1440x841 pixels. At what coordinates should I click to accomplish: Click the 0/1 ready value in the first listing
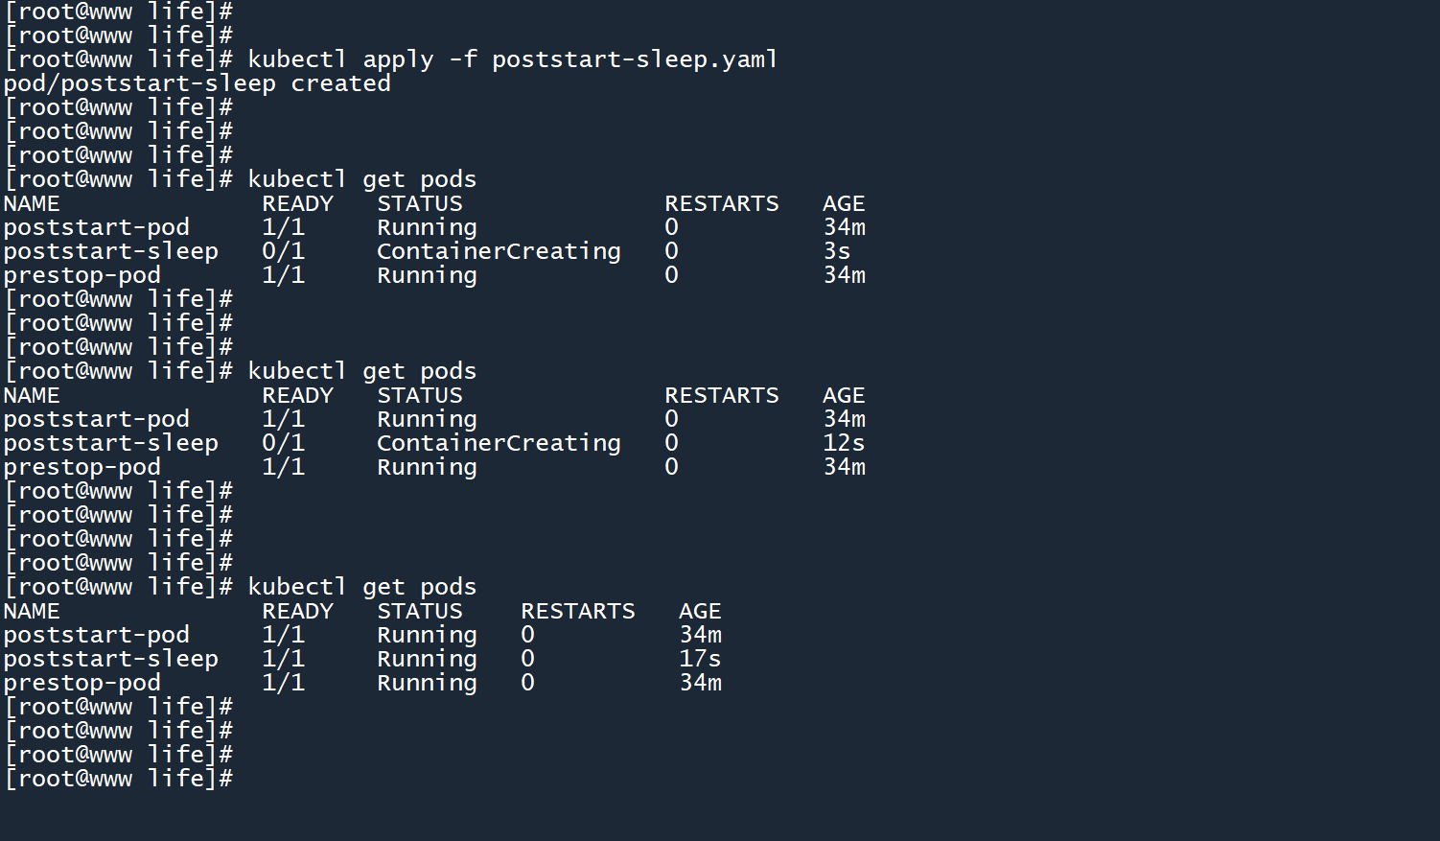coord(283,251)
